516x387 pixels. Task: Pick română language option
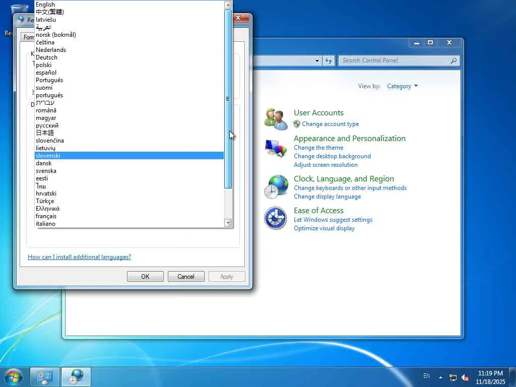click(129, 110)
